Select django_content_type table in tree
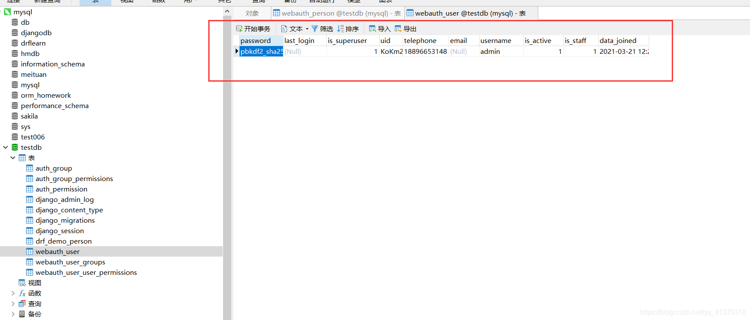This screenshot has width=750, height=320. [69, 210]
